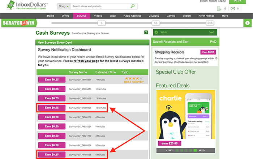Screen dimensions: 253x159
Task: Expand the WinIt panel chevron
Action: [x=212, y=32]
